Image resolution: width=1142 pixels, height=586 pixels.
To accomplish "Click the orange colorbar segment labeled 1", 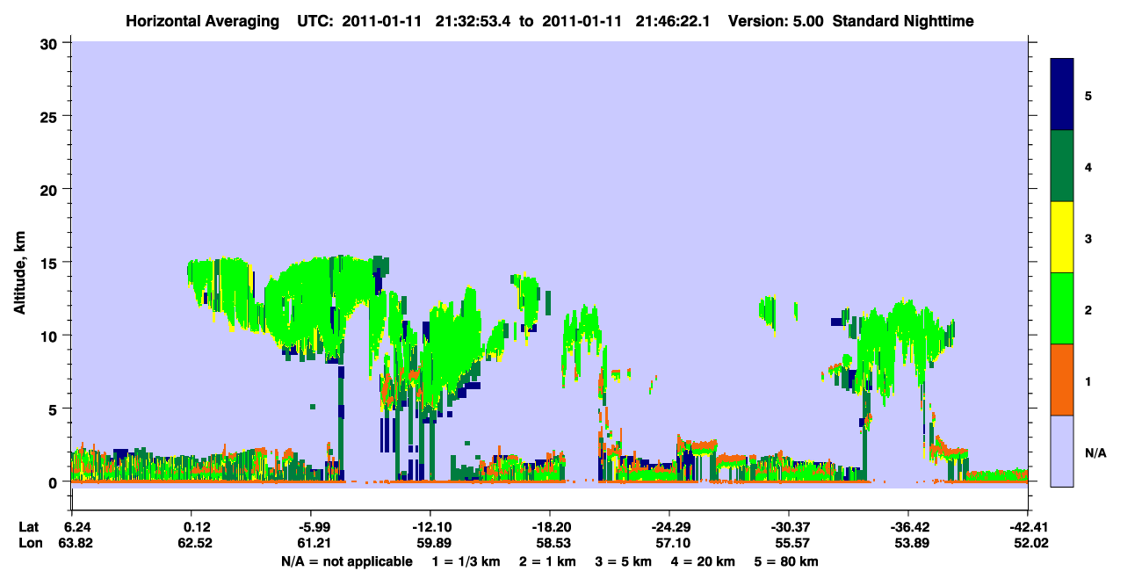I will (x=1062, y=380).
